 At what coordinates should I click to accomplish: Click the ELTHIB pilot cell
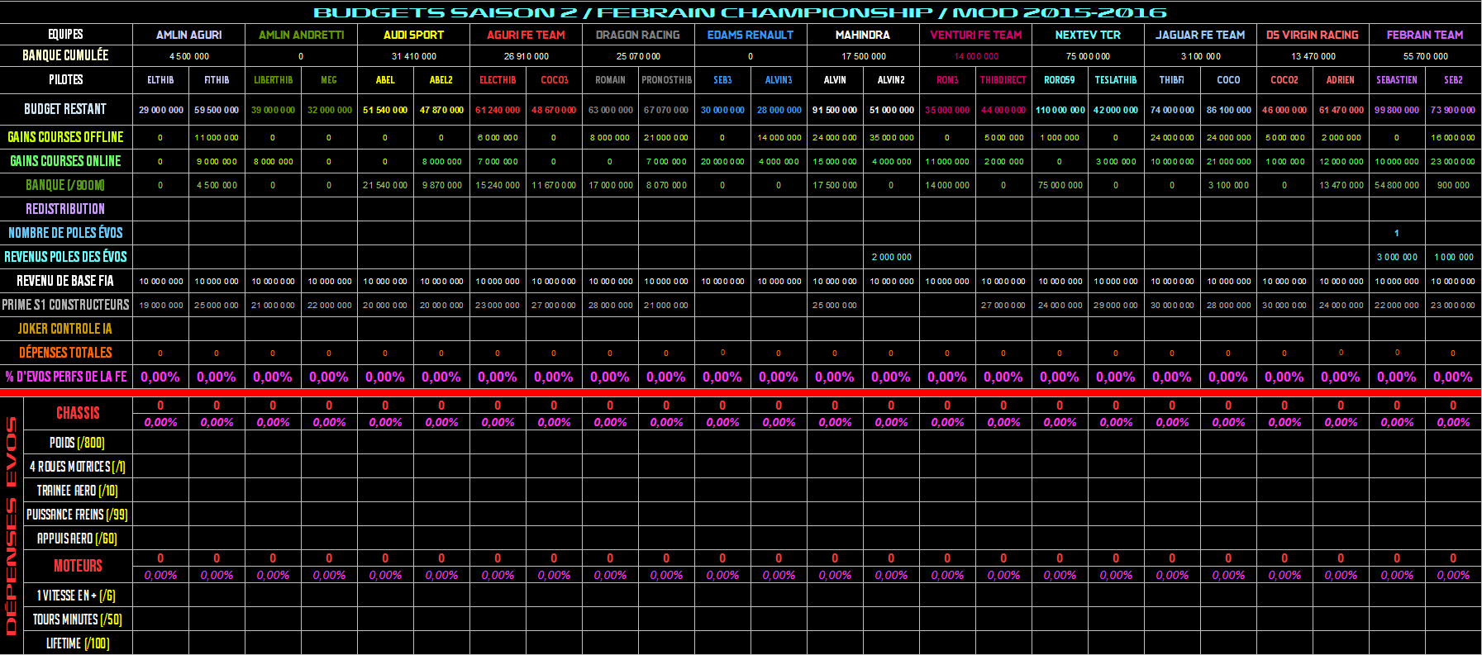point(160,80)
